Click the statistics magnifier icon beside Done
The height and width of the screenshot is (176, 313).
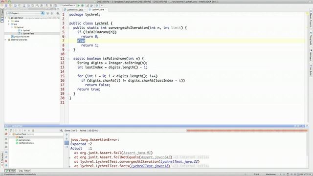tap(61, 131)
